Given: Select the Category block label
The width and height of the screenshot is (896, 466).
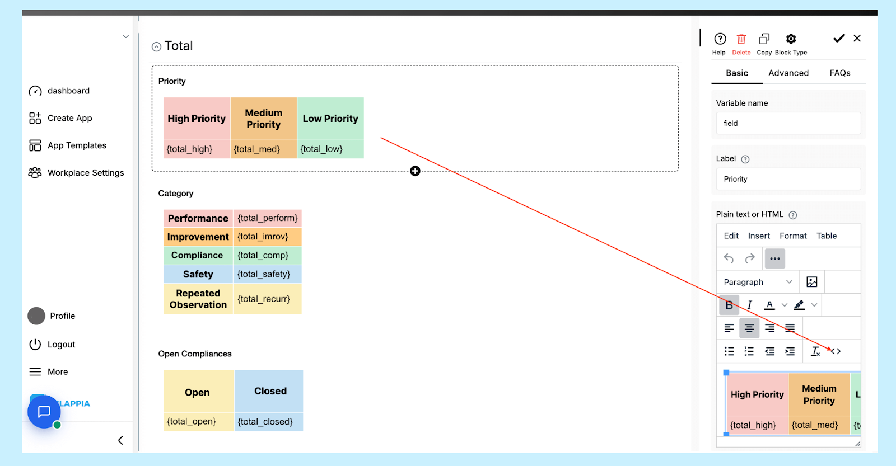Looking at the screenshot, I should click(176, 194).
